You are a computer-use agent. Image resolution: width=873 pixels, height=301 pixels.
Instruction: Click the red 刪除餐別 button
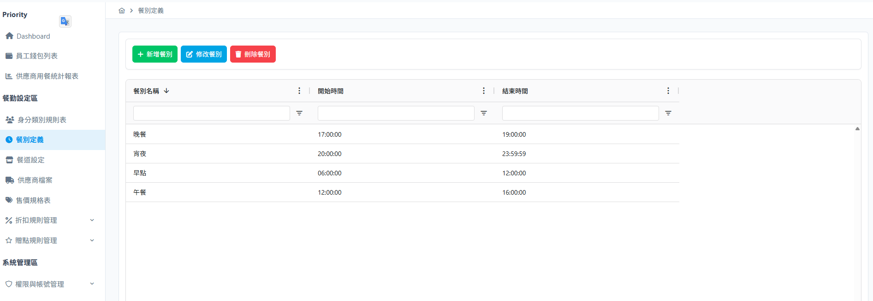(253, 54)
